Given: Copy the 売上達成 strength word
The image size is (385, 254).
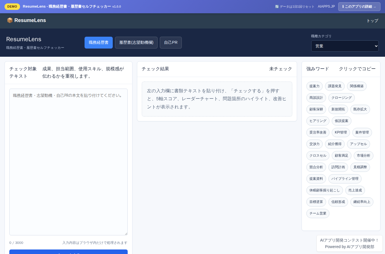Looking at the screenshot, I should click(x=355, y=190).
